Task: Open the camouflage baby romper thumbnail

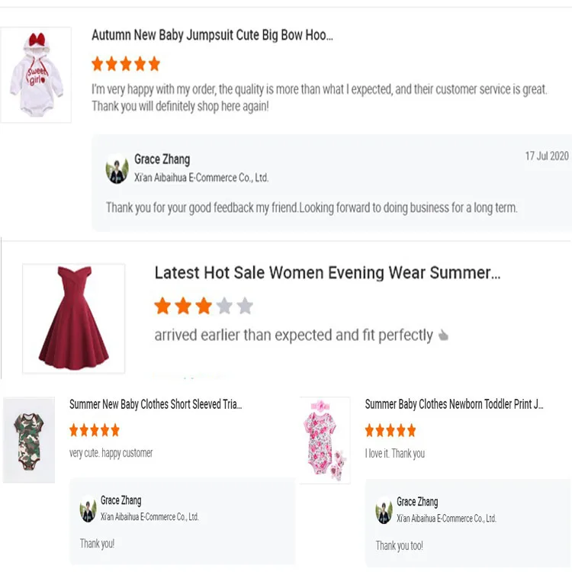Action: (29, 440)
